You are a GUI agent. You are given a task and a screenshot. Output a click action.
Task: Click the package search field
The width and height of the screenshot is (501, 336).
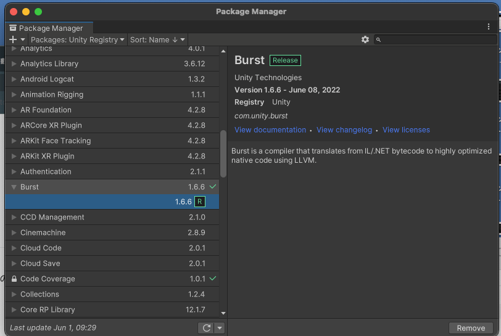point(436,39)
